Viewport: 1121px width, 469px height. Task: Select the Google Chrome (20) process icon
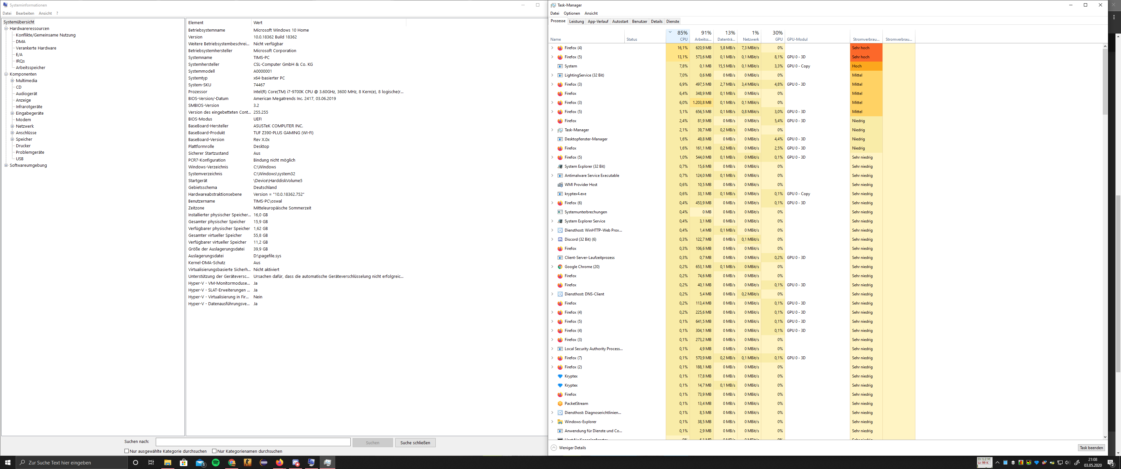click(x=560, y=267)
